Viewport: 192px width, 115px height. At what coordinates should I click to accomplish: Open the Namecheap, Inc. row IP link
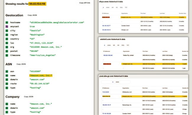(107, 105)
